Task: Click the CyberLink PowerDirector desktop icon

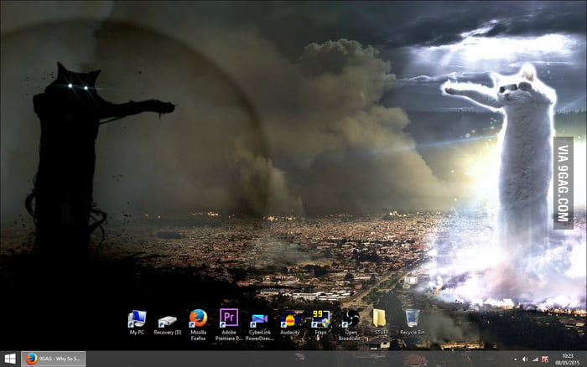Action: click(259, 319)
